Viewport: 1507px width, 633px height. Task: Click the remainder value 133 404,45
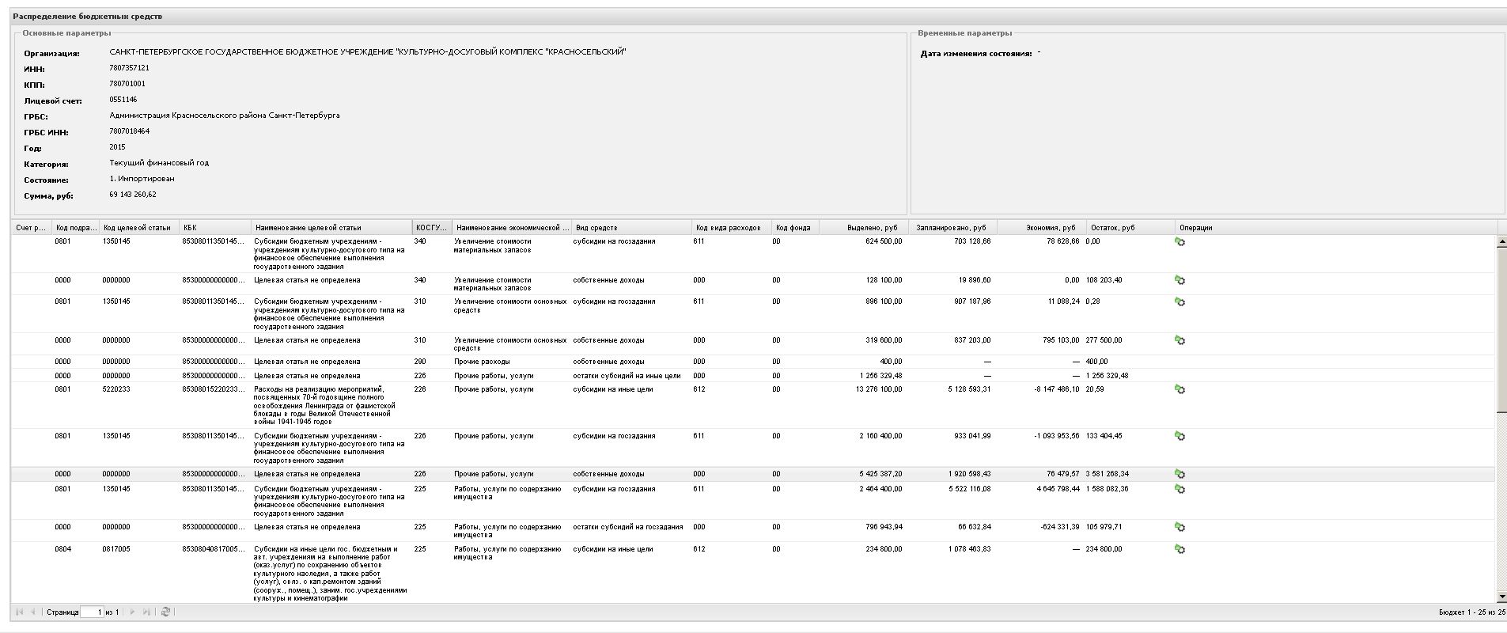pos(1104,436)
